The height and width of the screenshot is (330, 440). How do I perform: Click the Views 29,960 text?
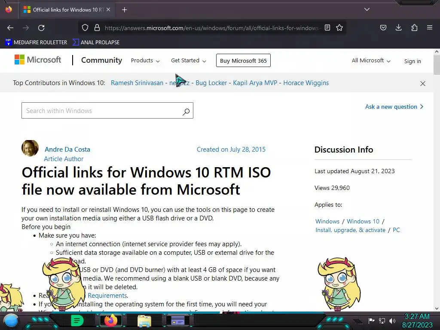(x=332, y=188)
